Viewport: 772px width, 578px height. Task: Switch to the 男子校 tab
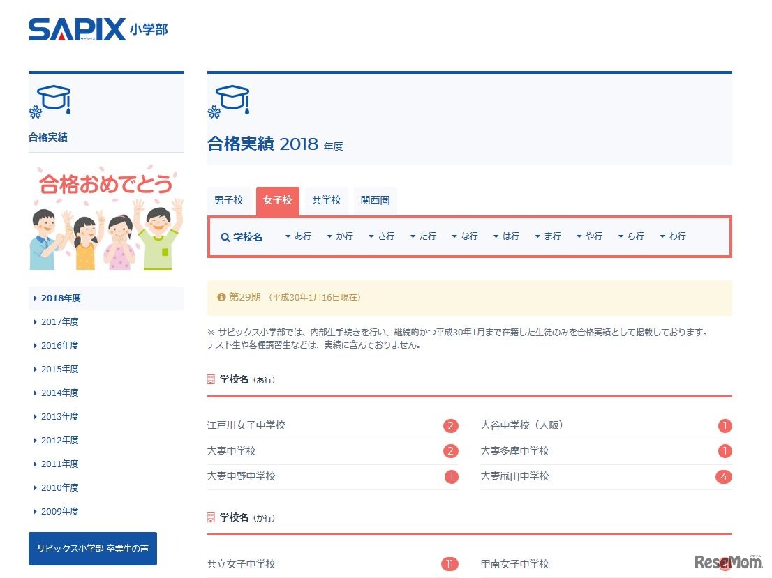[228, 200]
